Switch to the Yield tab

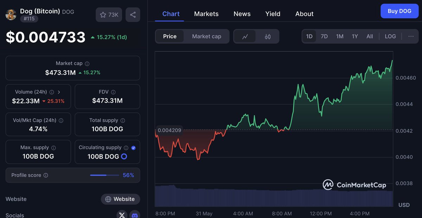[x=273, y=14]
